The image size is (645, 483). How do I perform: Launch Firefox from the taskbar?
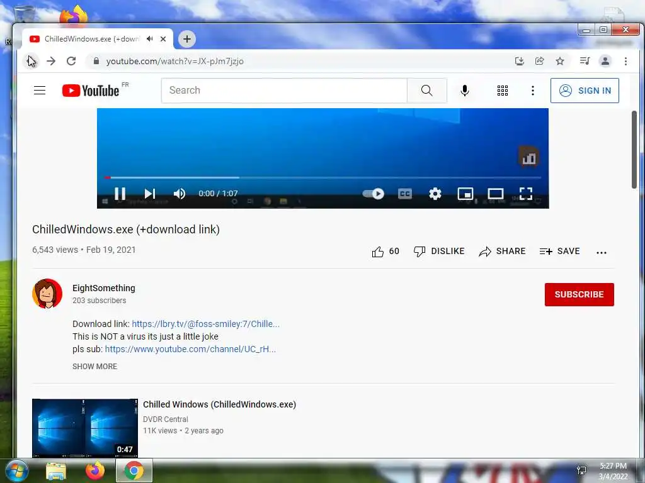pyautogui.click(x=95, y=470)
